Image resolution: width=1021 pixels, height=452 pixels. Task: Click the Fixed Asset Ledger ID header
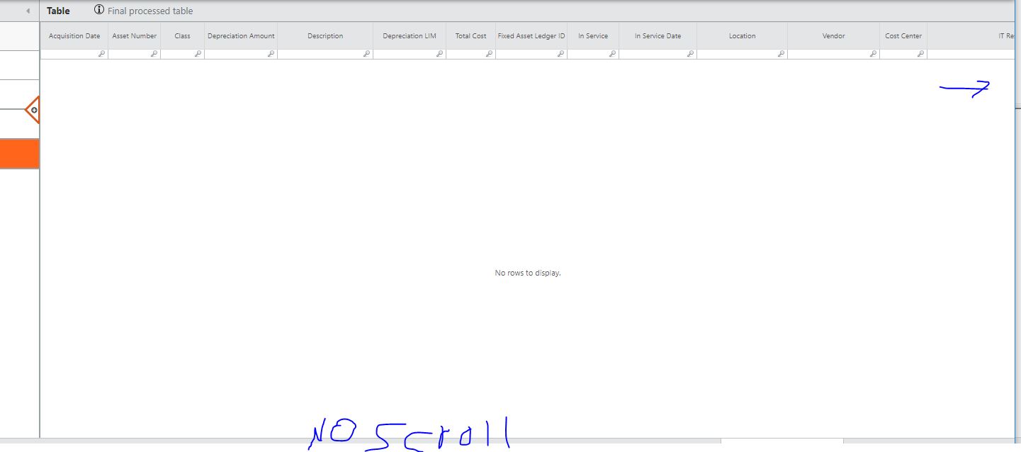pos(531,35)
